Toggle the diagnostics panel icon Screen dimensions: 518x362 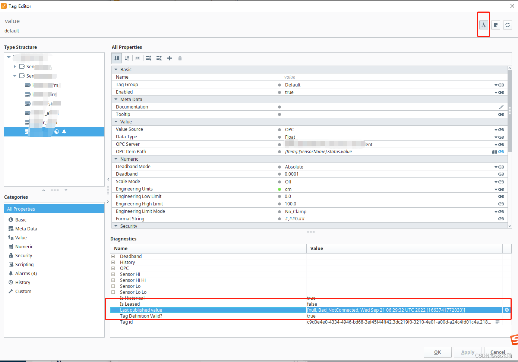(x=484, y=25)
